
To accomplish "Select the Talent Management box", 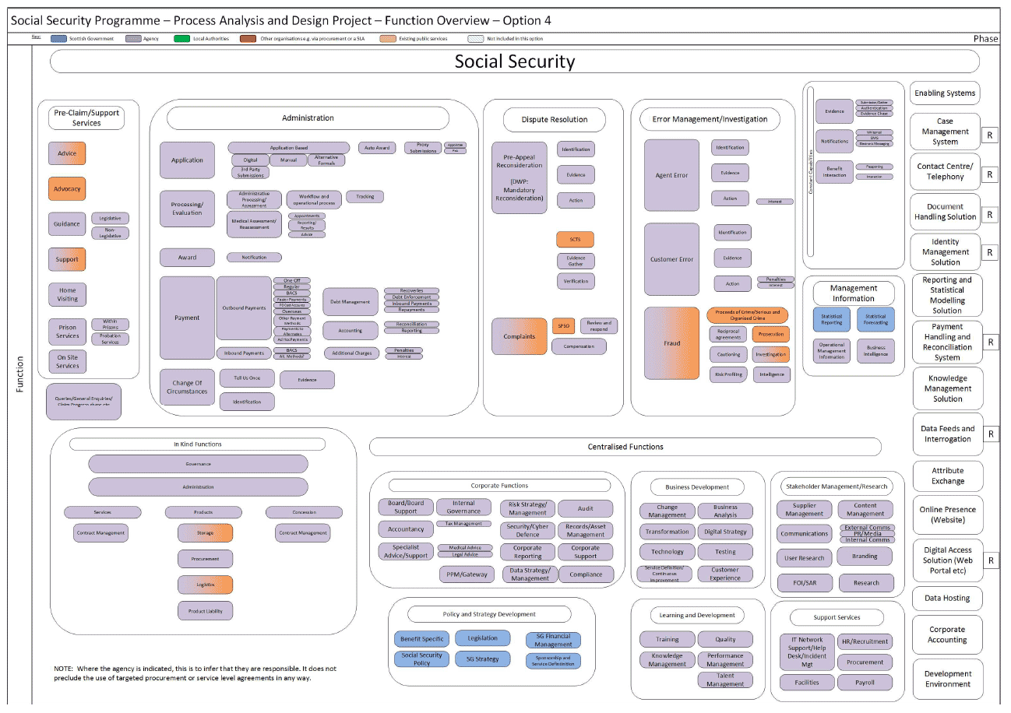I will [725, 680].
